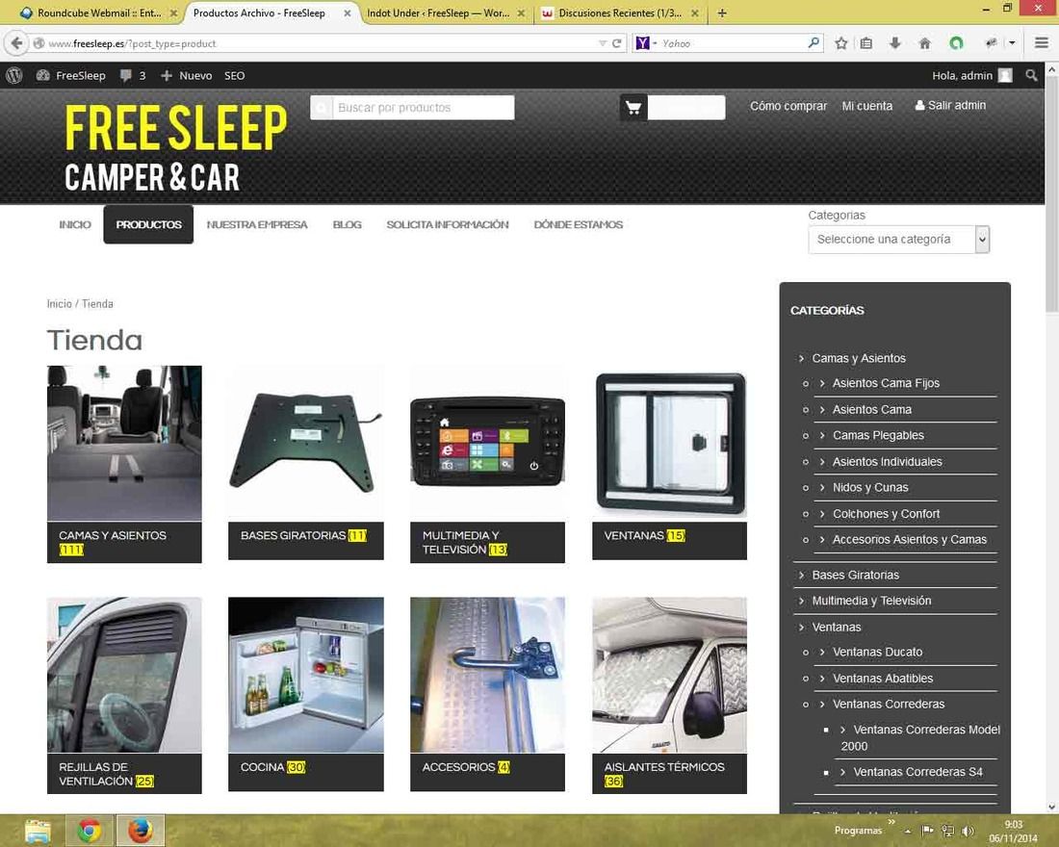Open Colchones y Confort category
This screenshot has height=847, width=1059.
pyautogui.click(x=886, y=513)
